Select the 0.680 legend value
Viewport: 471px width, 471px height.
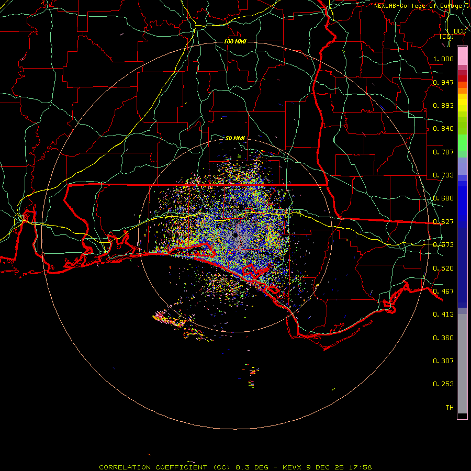click(443, 198)
